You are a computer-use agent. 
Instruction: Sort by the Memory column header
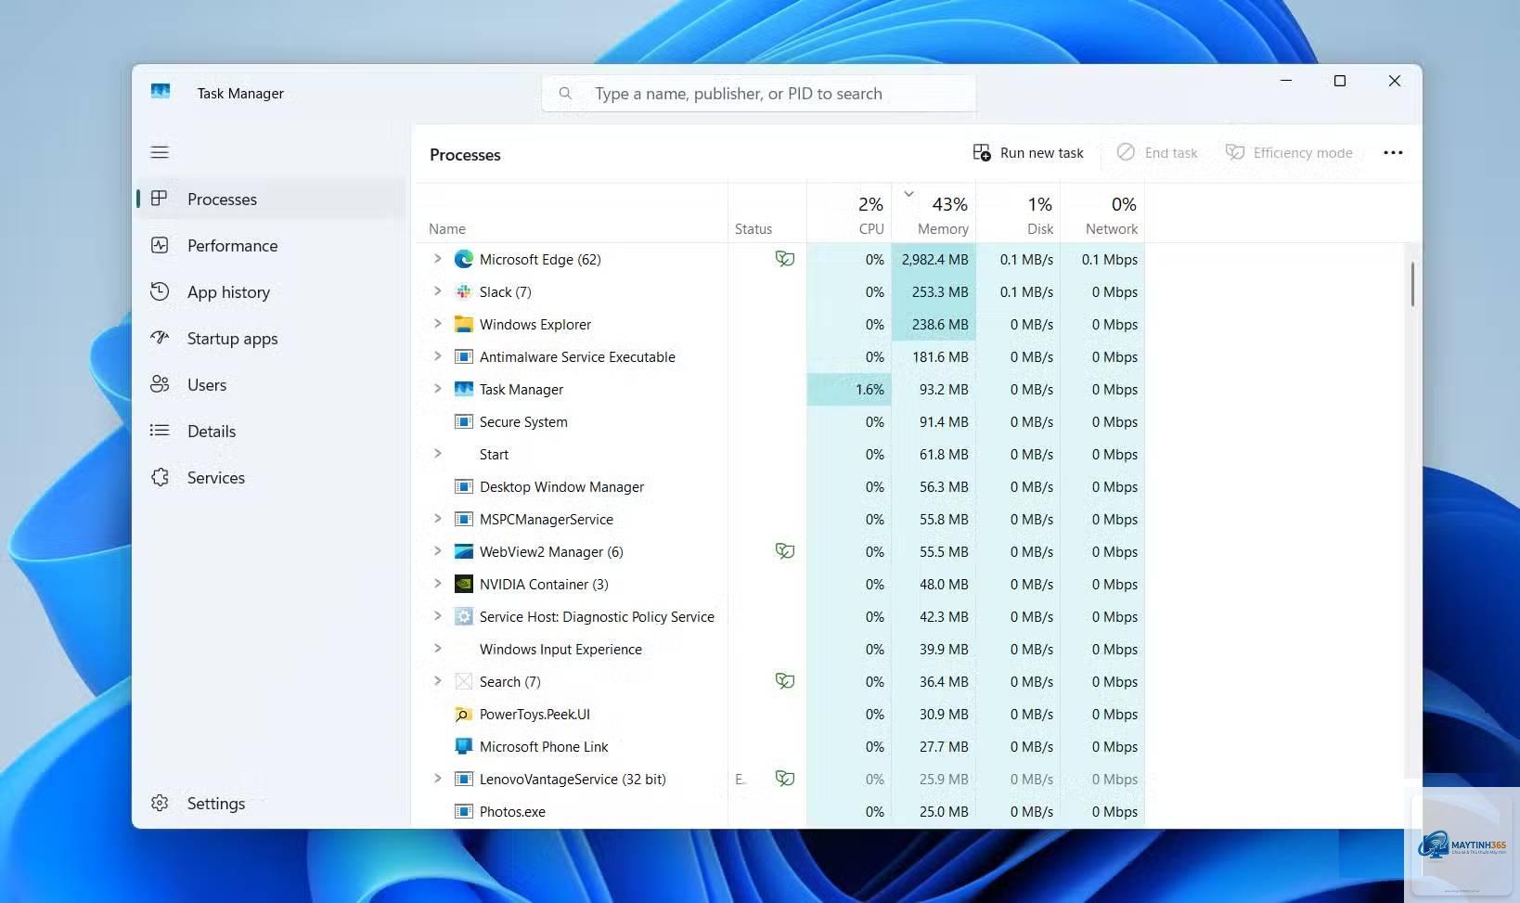[x=934, y=213]
